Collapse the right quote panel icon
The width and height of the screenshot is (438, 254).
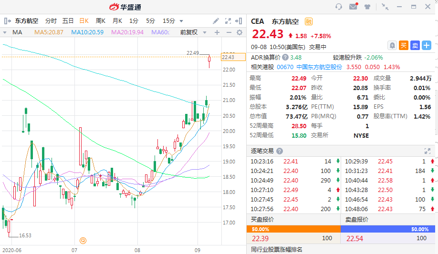coord(239,21)
